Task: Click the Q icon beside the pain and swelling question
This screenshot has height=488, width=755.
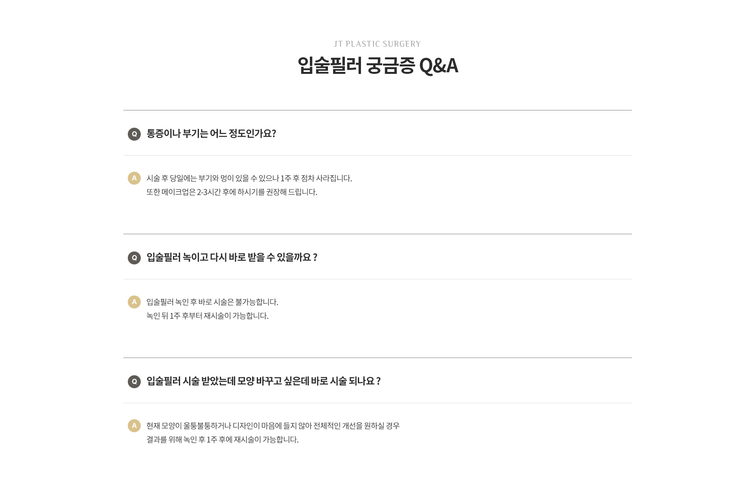Action: pyautogui.click(x=134, y=134)
